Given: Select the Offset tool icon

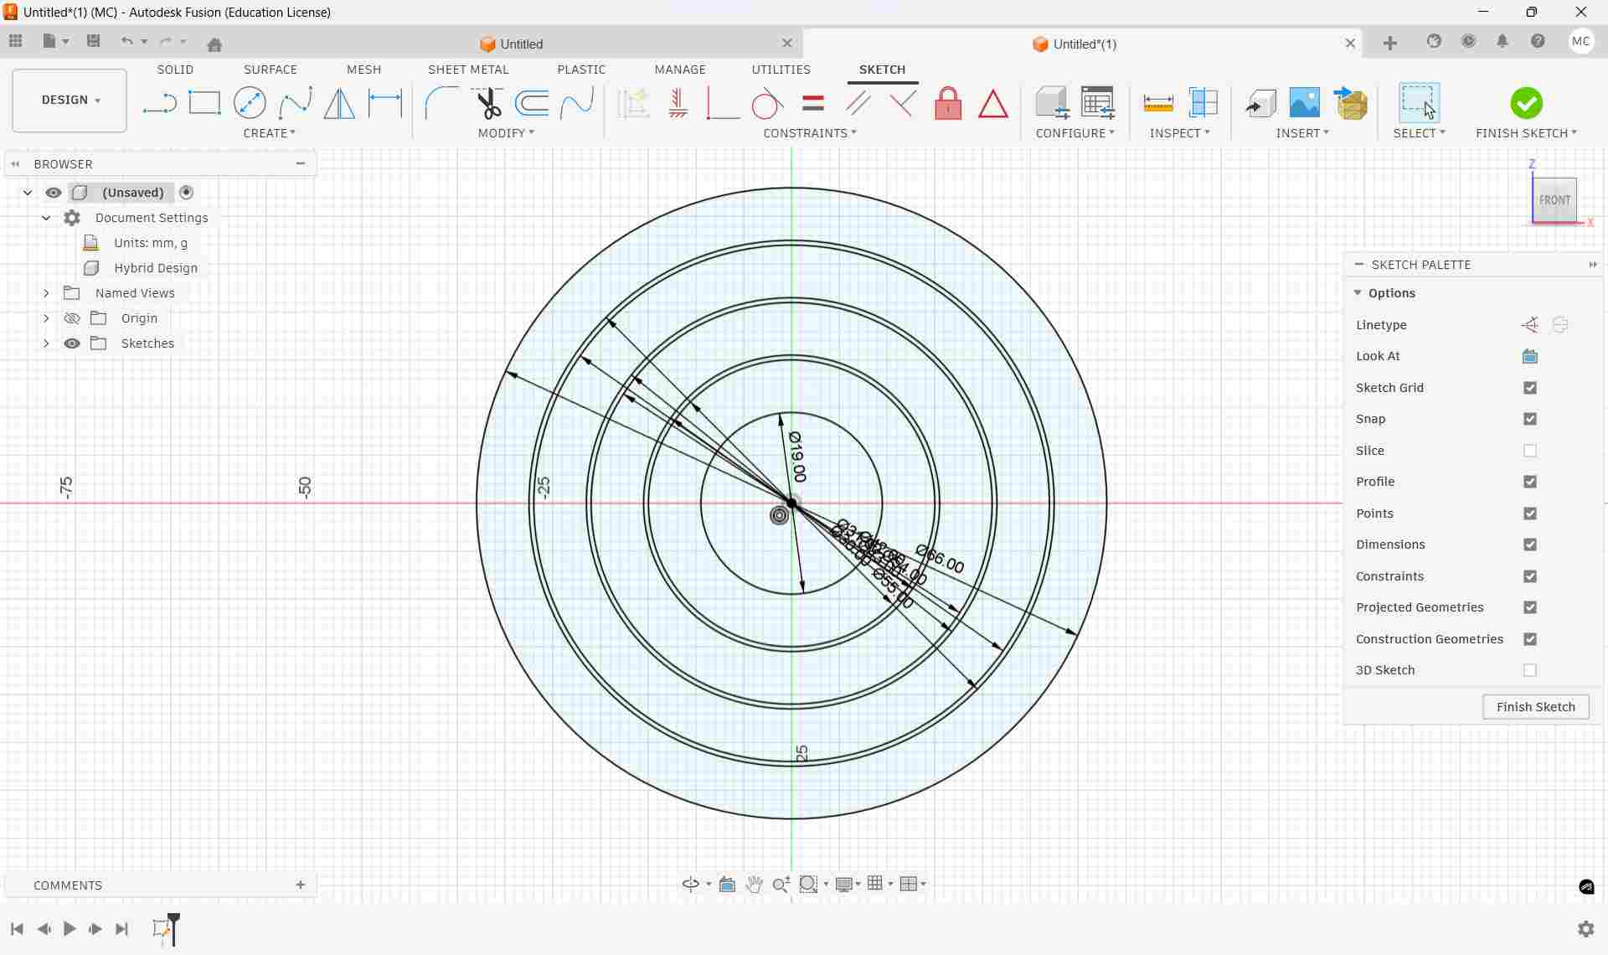Looking at the screenshot, I should click(533, 103).
